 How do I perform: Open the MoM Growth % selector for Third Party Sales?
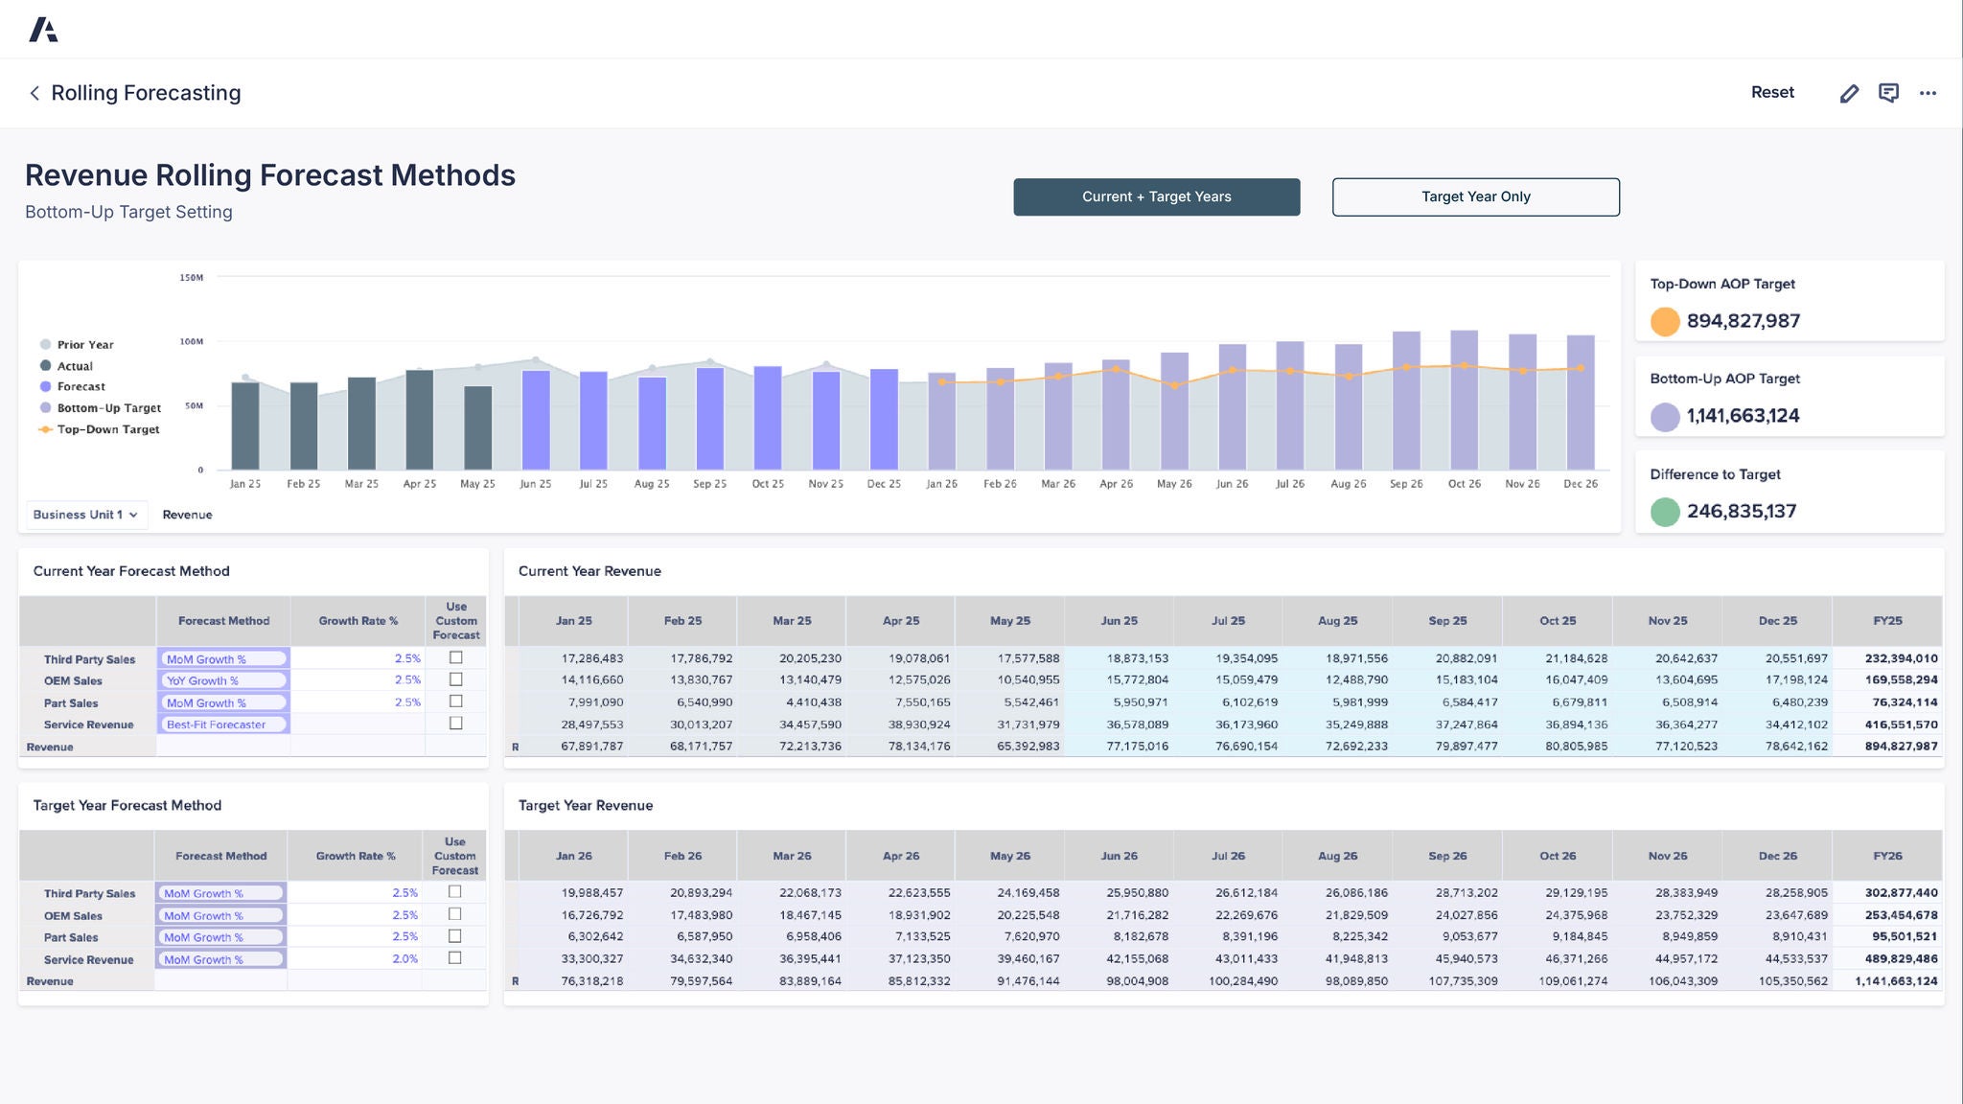(x=222, y=658)
